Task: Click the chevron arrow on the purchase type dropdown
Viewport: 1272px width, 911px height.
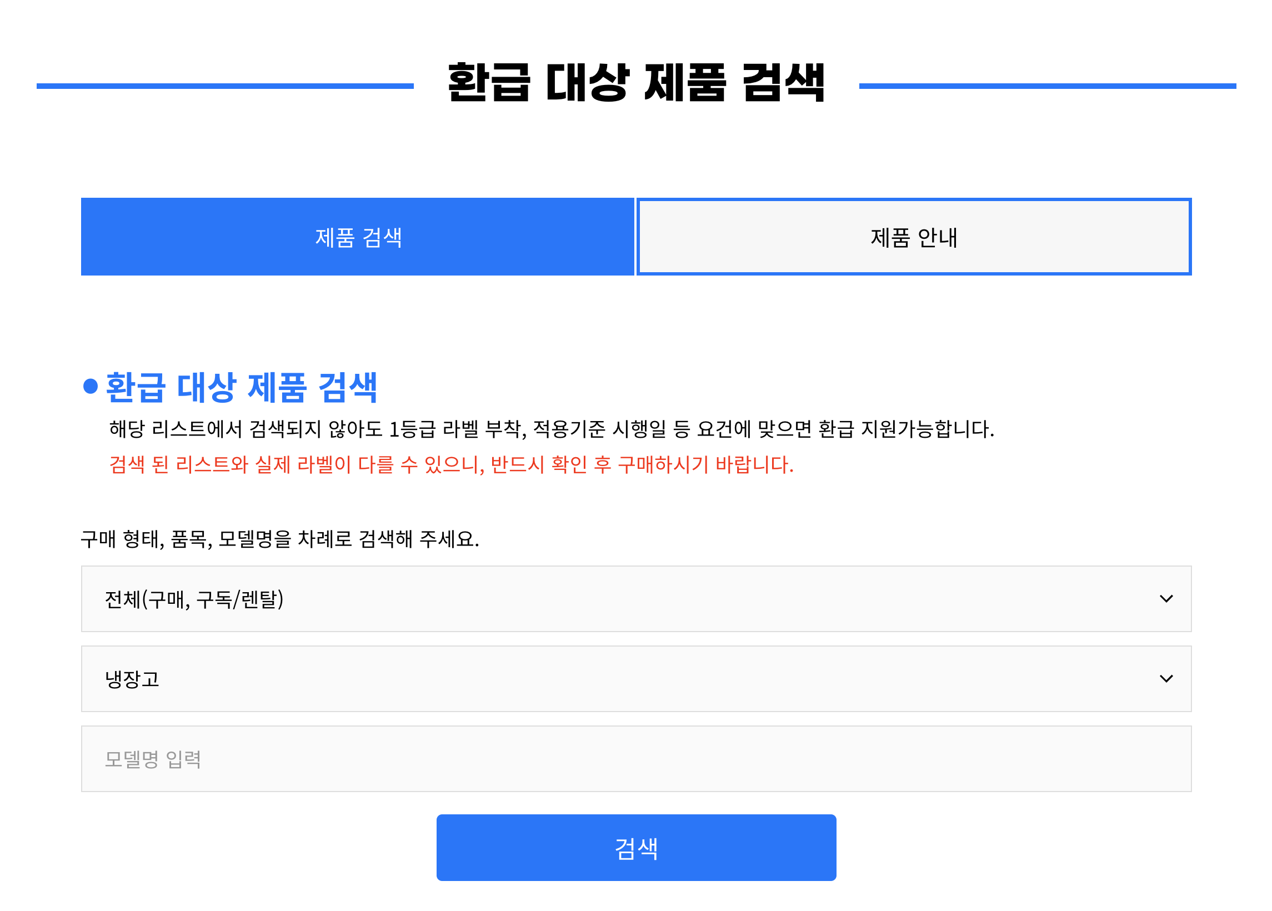Action: 1166,599
